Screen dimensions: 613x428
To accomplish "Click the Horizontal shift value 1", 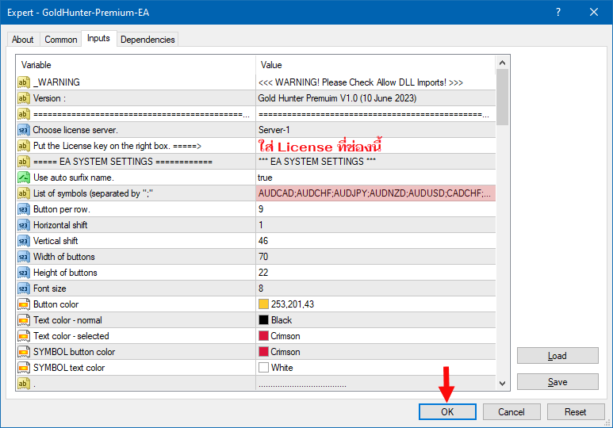I will 376,225.
